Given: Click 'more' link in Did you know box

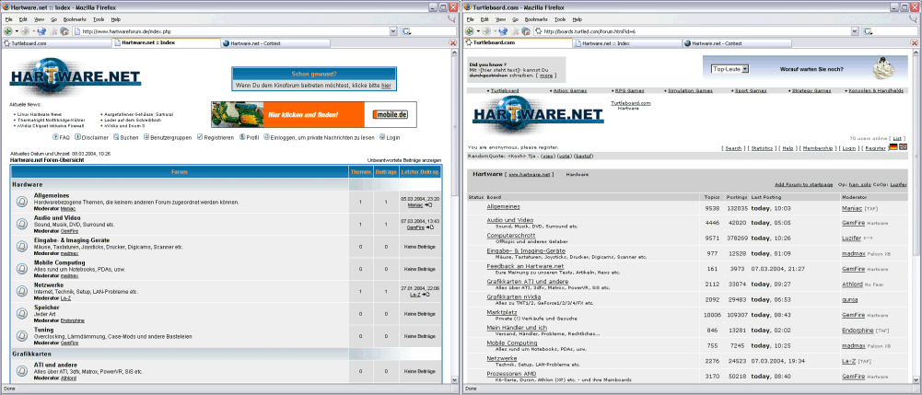Looking at the screenshot, I should (546, 76).
